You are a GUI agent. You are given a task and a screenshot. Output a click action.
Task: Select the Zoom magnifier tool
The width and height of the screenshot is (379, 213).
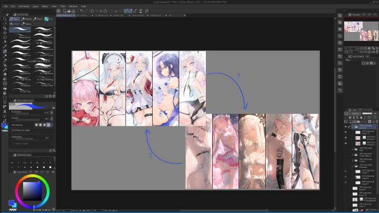pos(5,19)
